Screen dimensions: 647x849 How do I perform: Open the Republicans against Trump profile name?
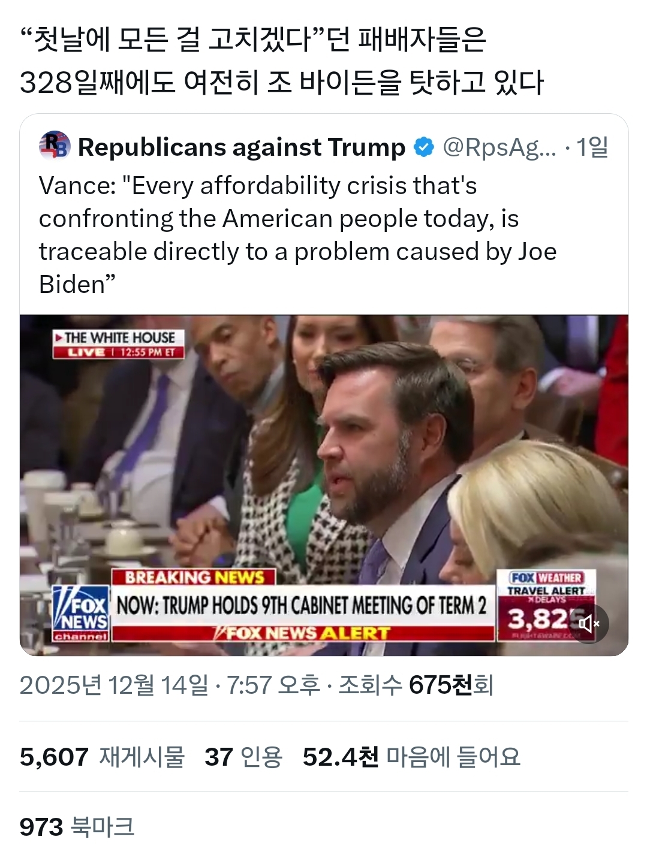[242, 147]
